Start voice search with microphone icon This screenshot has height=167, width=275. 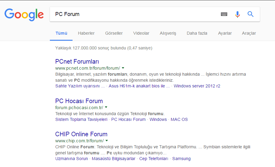point(238,14)
